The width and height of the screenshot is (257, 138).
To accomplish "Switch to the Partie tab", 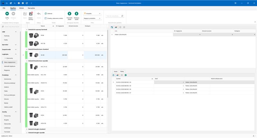I will (x=116, y=71).
